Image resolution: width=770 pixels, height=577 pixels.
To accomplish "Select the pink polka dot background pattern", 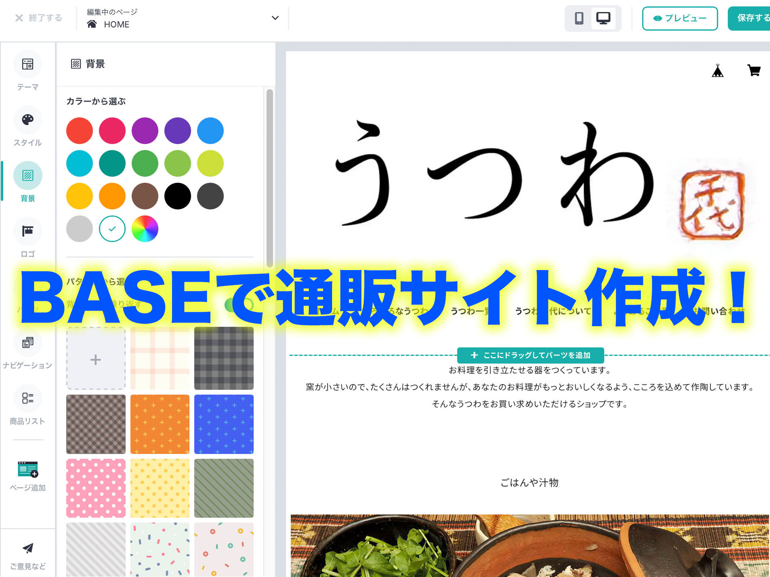I will tap(95, 488).
